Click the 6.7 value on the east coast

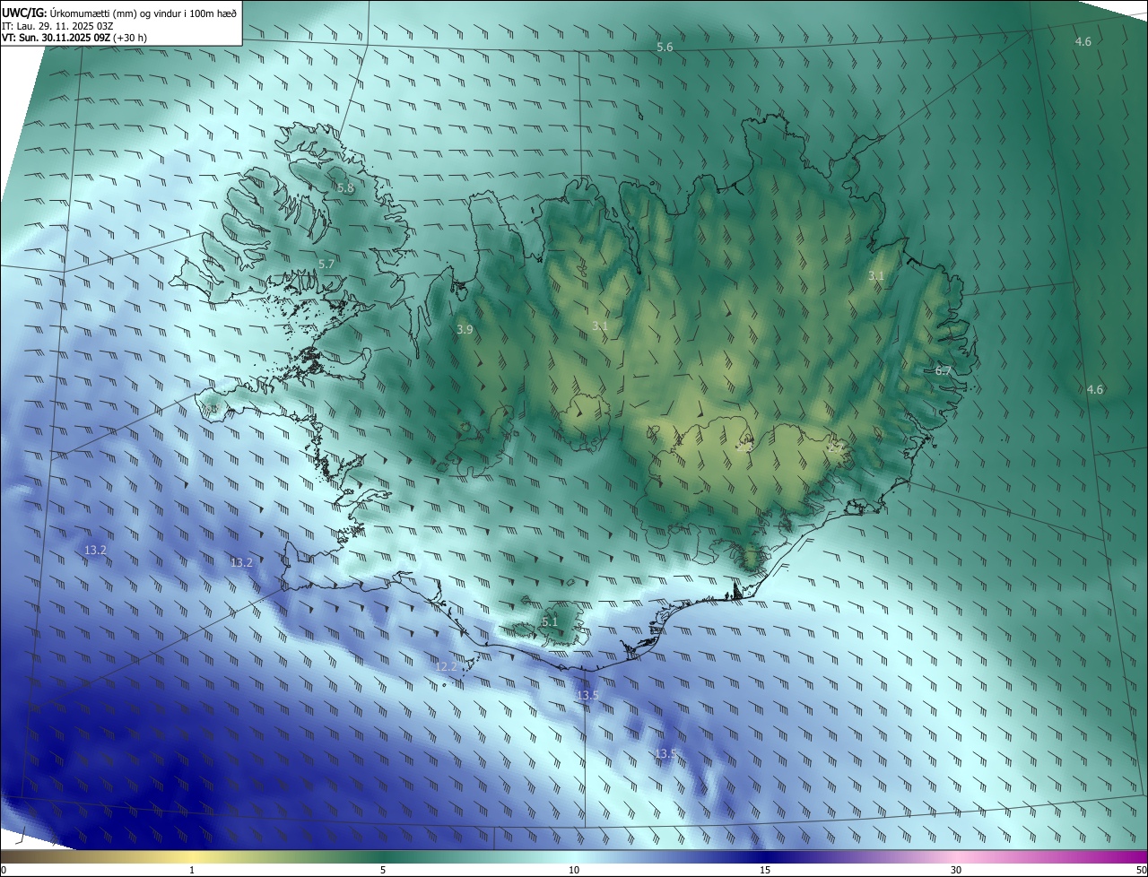[x=943, y=370]
